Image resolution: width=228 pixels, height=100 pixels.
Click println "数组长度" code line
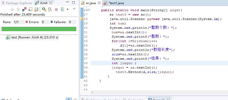(x=143, y=50)
